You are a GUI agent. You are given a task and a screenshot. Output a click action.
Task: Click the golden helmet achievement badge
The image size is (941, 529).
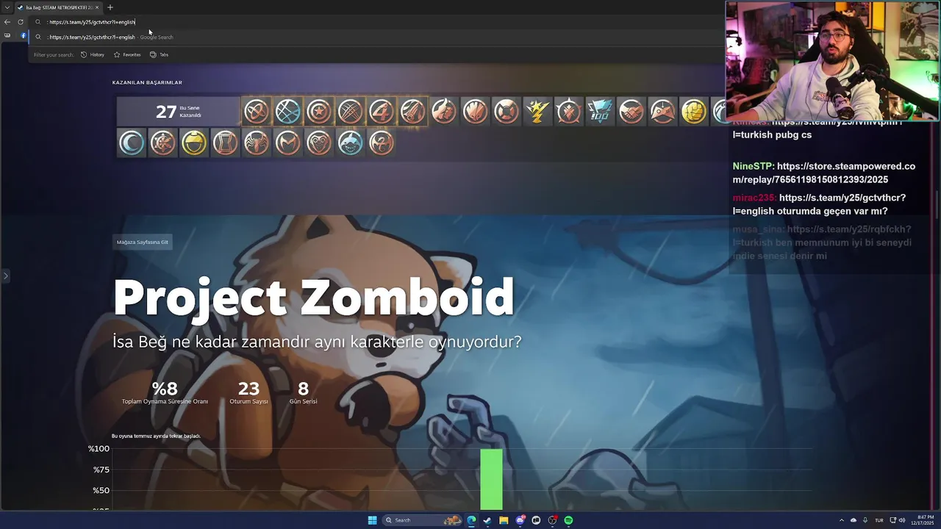194,143
